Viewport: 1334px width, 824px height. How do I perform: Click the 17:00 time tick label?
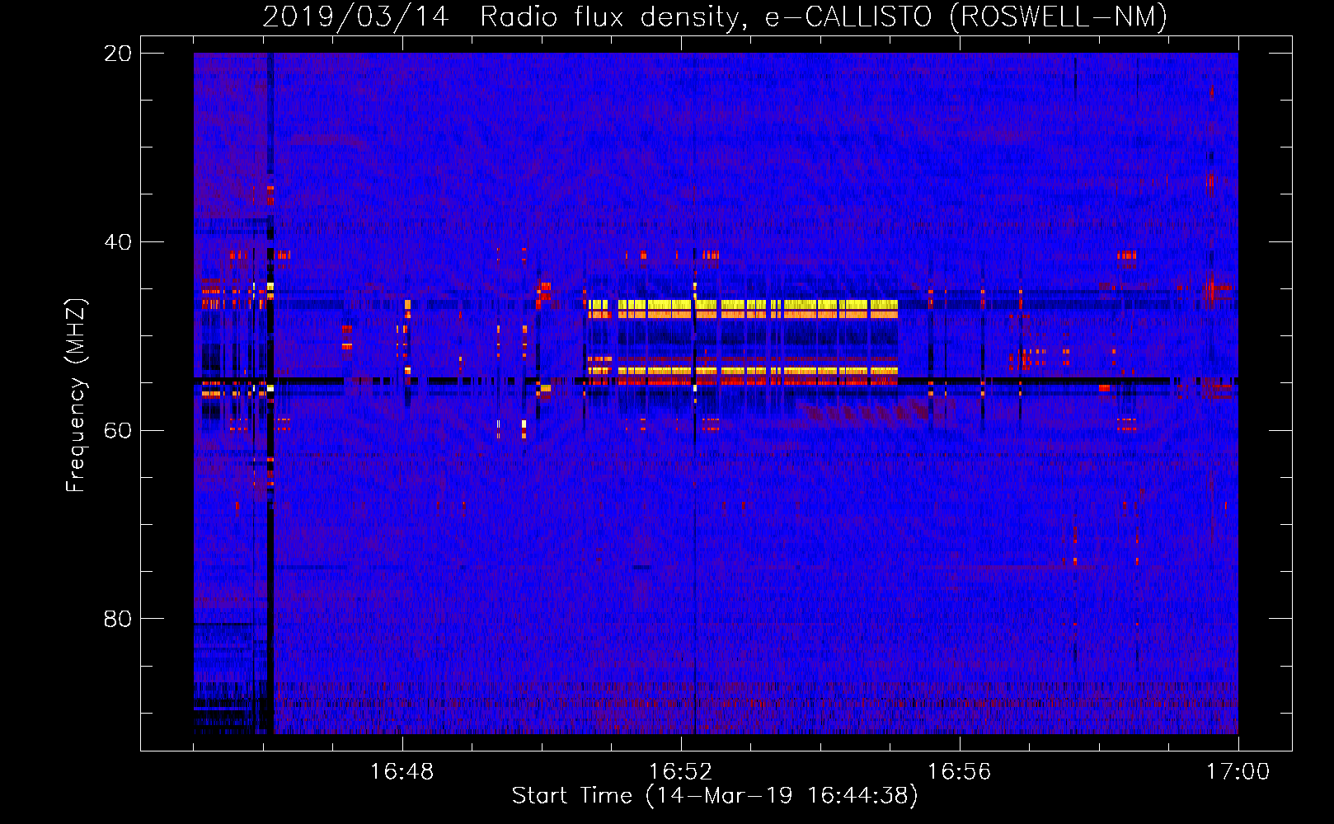pyautogui.click(x=1238, y=771)
